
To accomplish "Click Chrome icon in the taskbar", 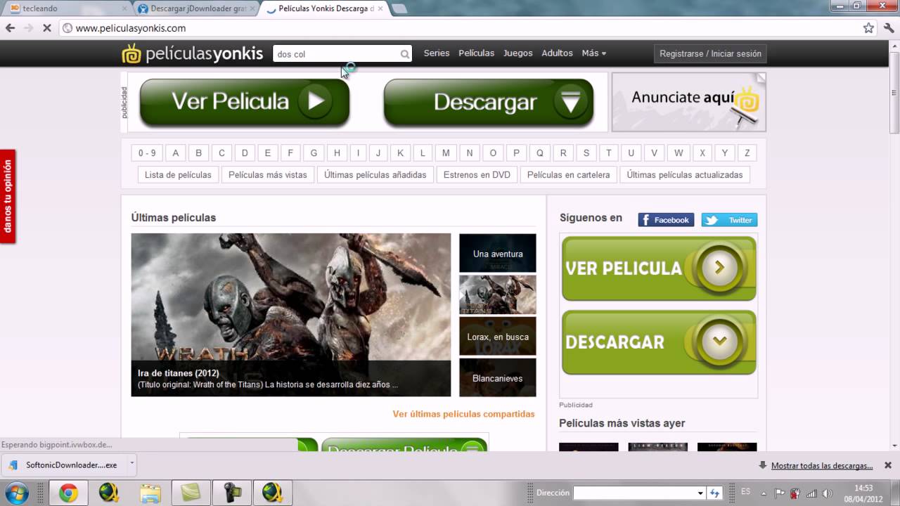I will [x=68, y=493].
